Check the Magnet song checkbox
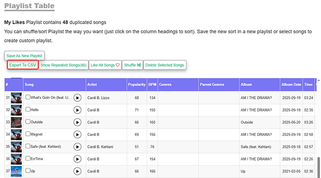 coord(28,133)
